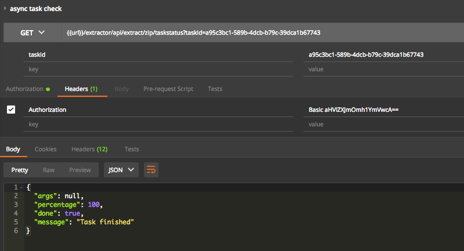This screenshot has width=464, height=251.
Task: Open the JSON format dropdown
Action: 121,170
